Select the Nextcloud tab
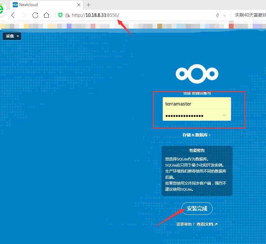This screenshot has height=244, width=266. [46, 5]
